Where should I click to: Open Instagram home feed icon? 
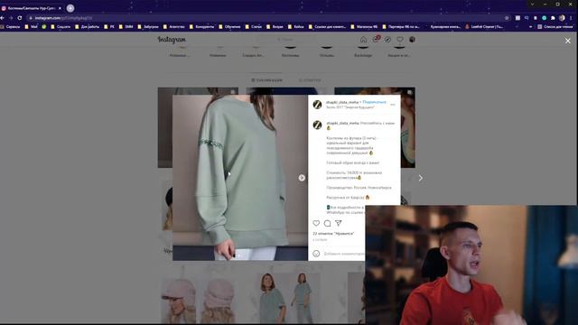click(363, 40)
